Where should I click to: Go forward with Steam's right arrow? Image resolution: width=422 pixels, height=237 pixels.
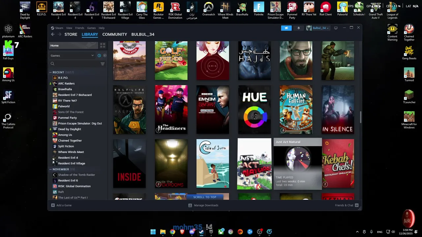pyautogui.click(x=60, y=34)
